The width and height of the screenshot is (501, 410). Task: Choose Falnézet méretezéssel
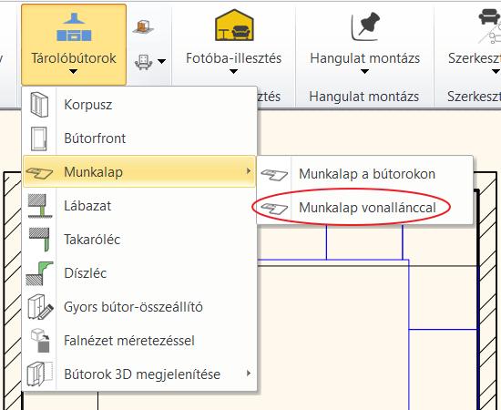click(139, 341)
